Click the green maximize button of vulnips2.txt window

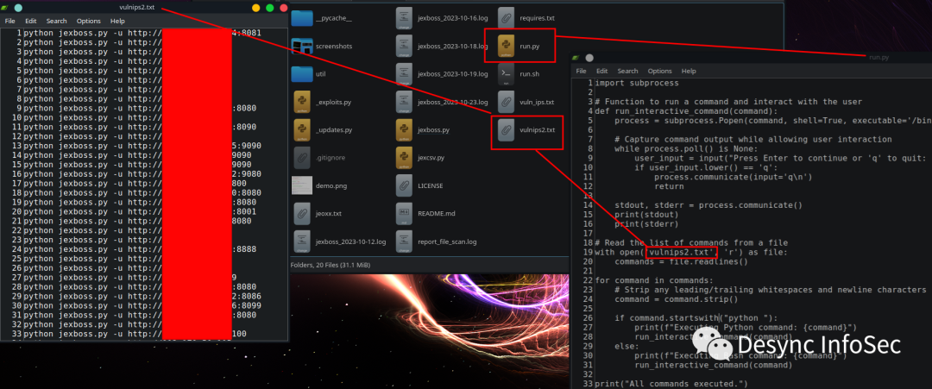point(270,8)
